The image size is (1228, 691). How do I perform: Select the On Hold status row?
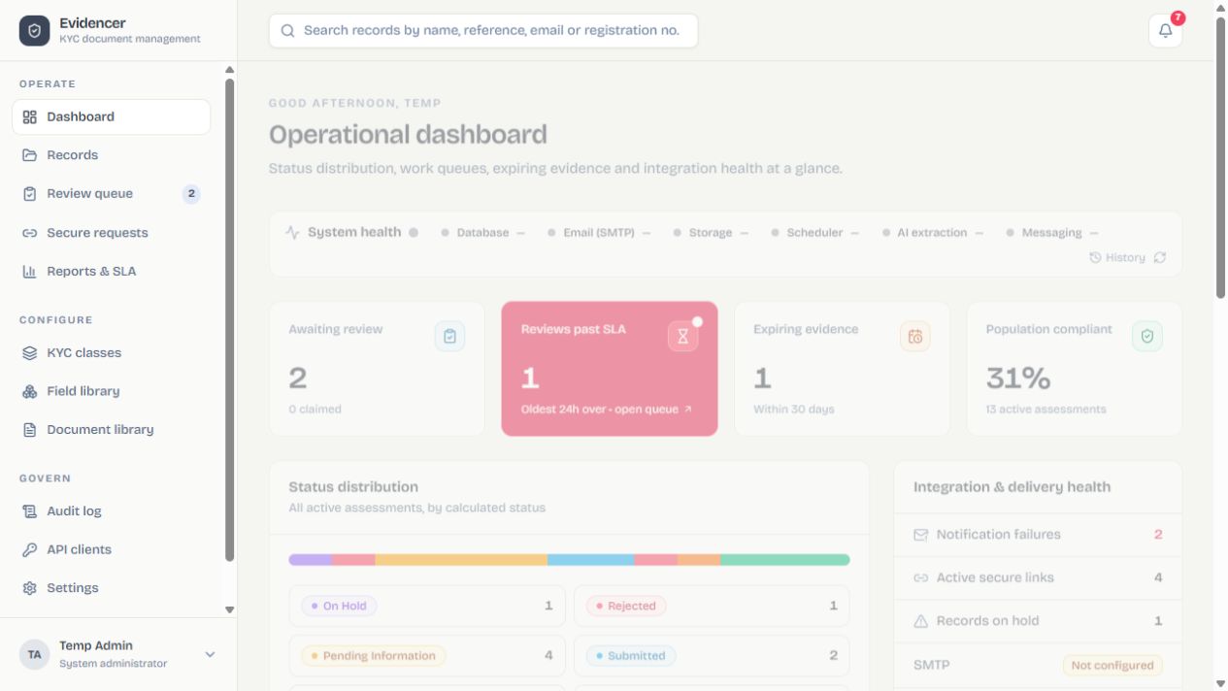(x=427, y=606)
